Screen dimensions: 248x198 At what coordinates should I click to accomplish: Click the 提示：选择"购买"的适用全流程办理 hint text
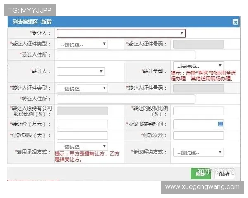pyautogui.click(x=203, y=76)
